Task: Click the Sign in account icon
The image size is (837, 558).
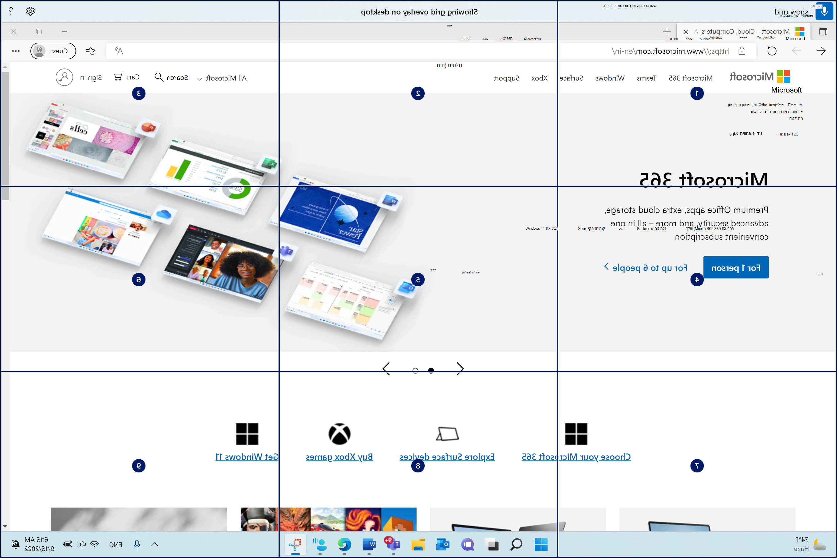Action: 64,77
